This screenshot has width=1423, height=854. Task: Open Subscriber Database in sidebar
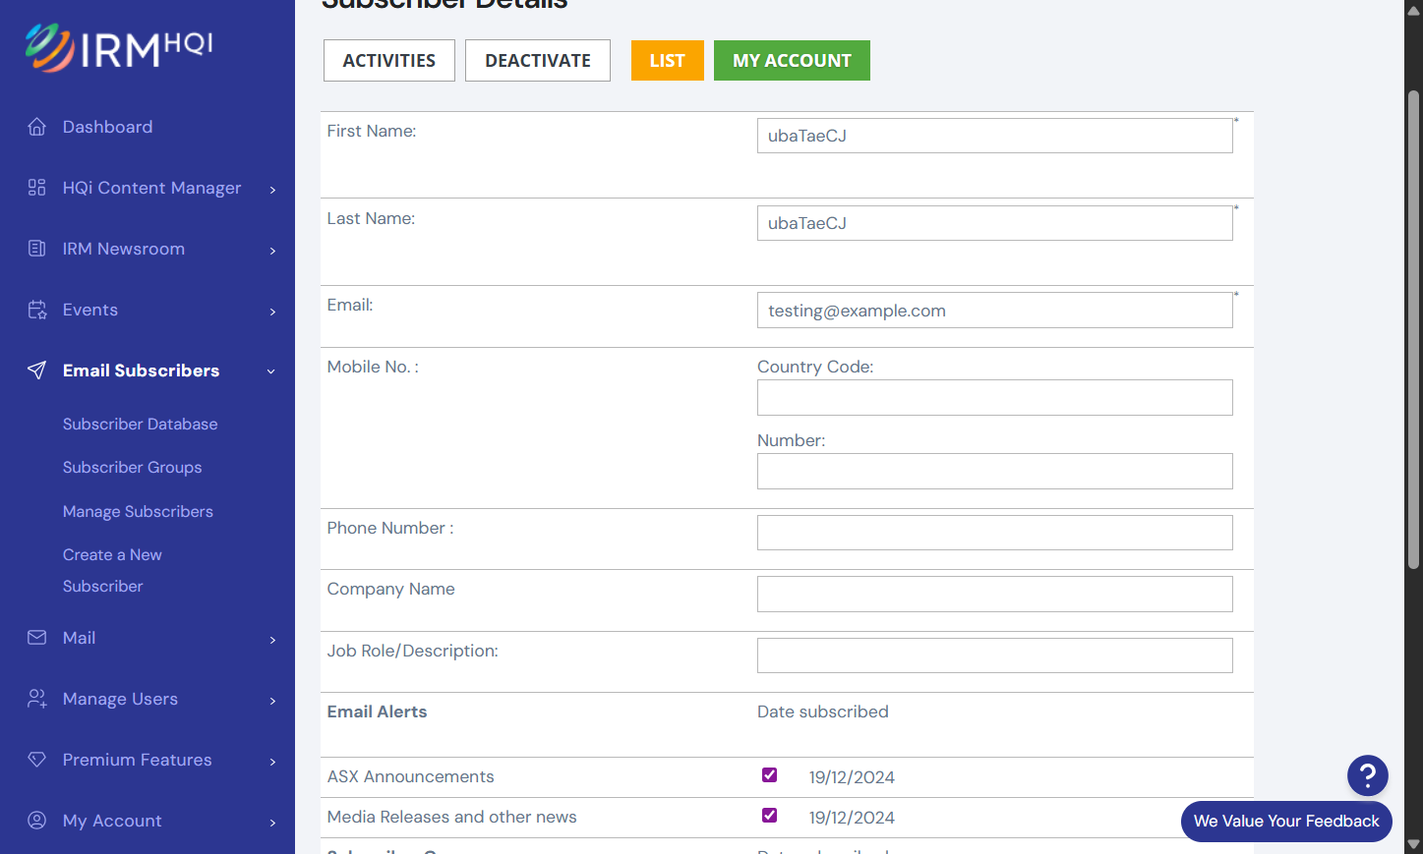141,425
